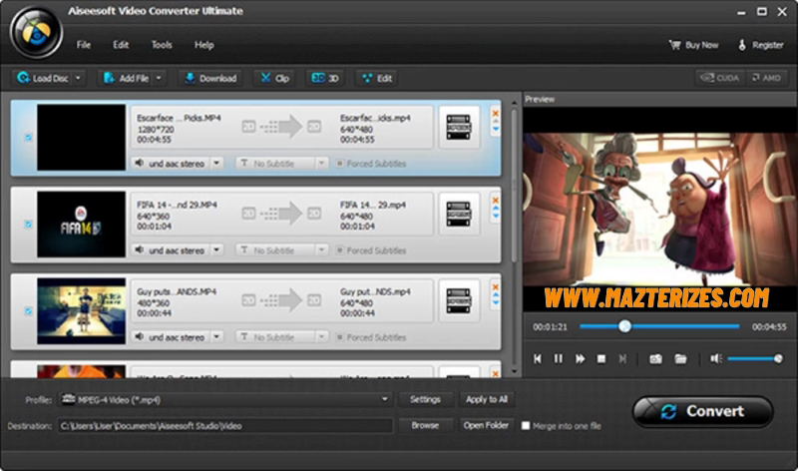Open the 3D settings tool
This screenshot has width=798, height=471.
click(x=325, y=78)
